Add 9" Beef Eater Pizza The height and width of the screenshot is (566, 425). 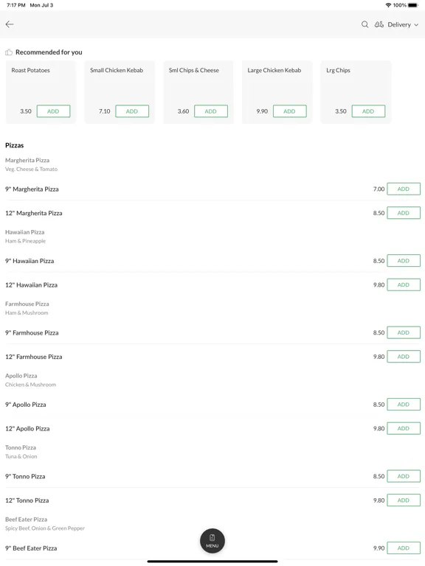point(404,548)
